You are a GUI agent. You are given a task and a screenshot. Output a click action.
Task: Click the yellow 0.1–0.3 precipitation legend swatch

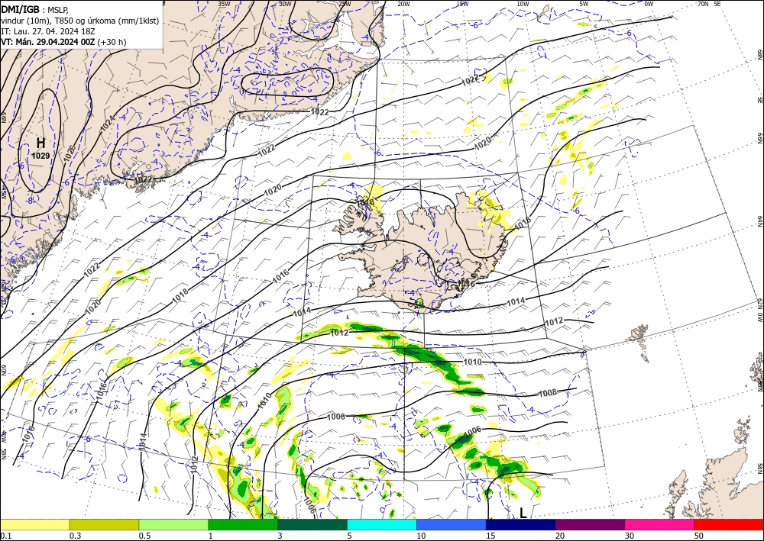point(35,524)
